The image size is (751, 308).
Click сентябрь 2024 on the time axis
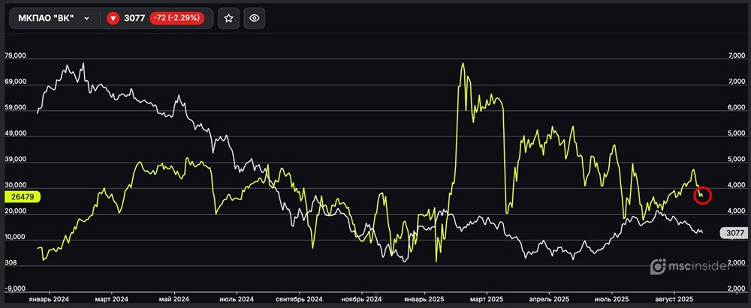300,299
